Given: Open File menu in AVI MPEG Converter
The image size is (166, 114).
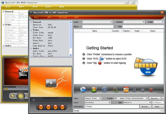Looking at the screenshot, I should 8,7.
